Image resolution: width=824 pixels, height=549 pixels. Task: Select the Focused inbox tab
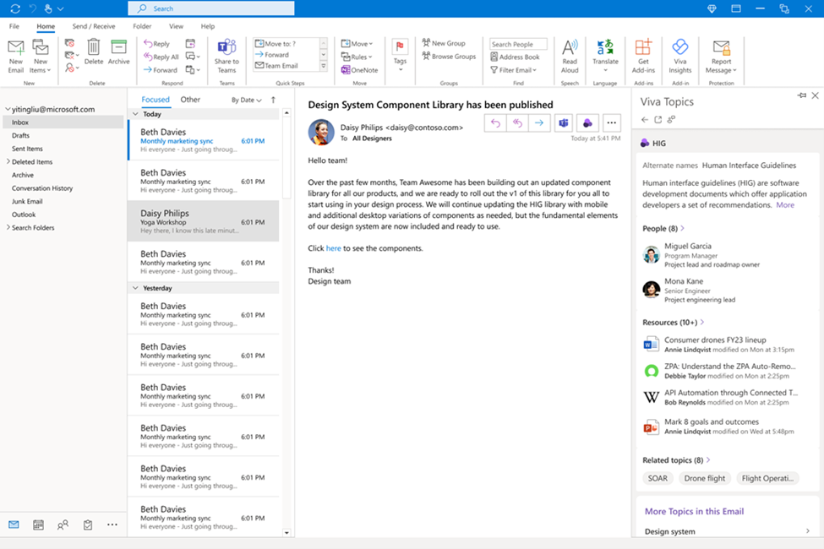point(156,100)
